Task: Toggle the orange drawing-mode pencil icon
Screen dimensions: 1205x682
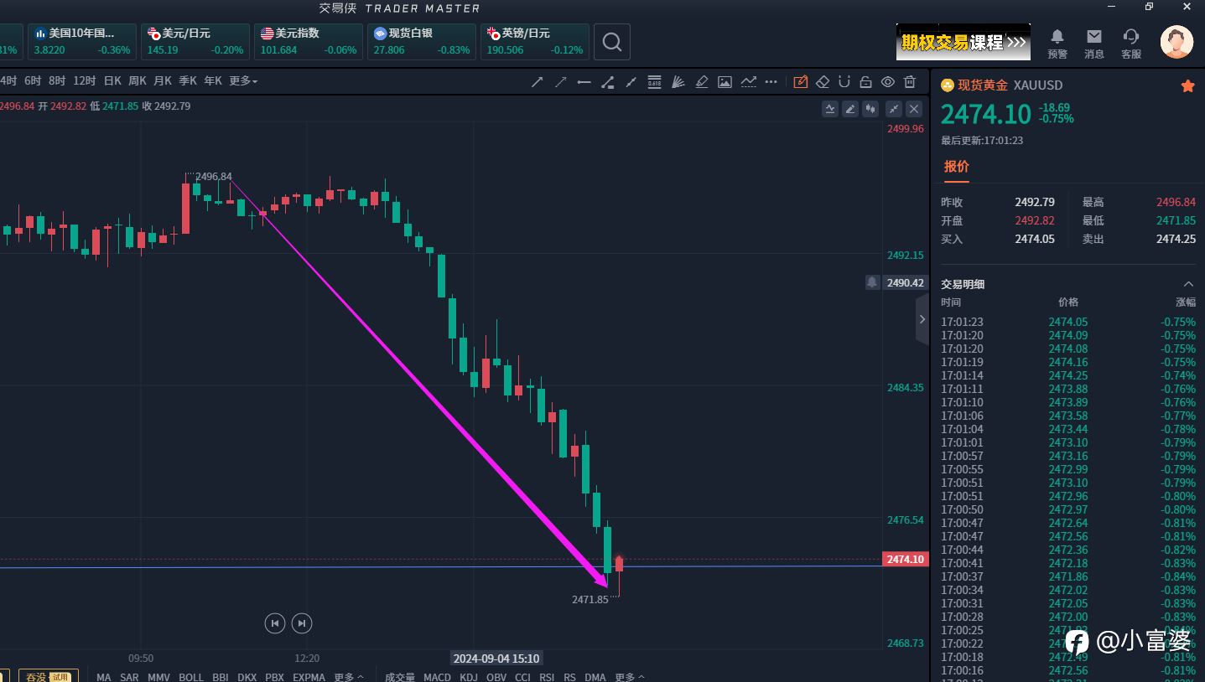Action: (x=800, y=81)
